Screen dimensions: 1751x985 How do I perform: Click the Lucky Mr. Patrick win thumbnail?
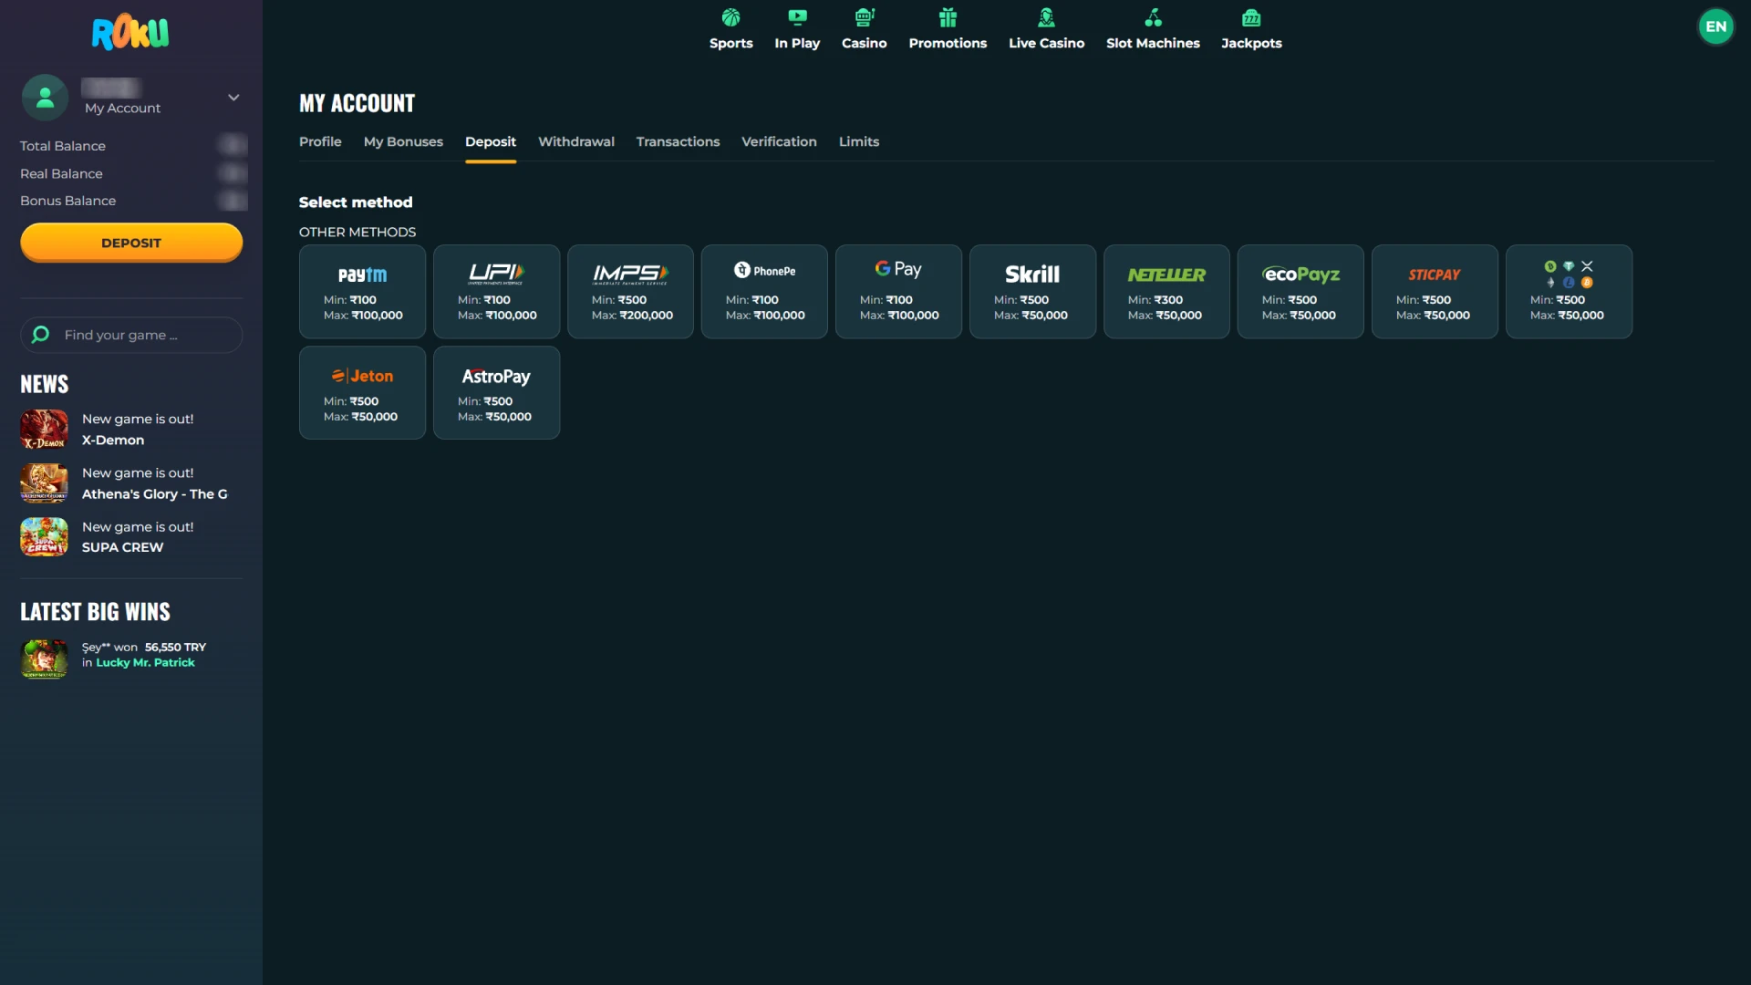pos(44,658)
